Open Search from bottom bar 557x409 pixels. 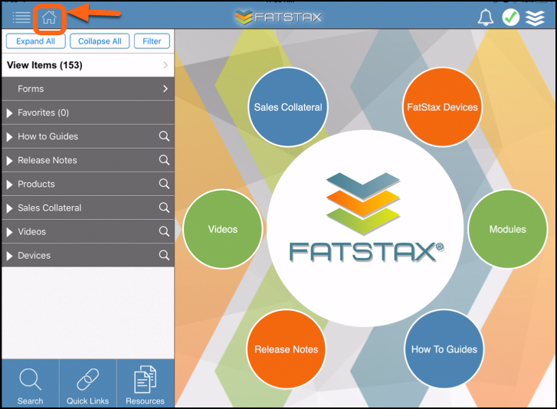pos(30,384)
